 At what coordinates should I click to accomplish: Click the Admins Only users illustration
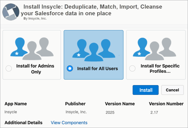(x=32, y=49)
